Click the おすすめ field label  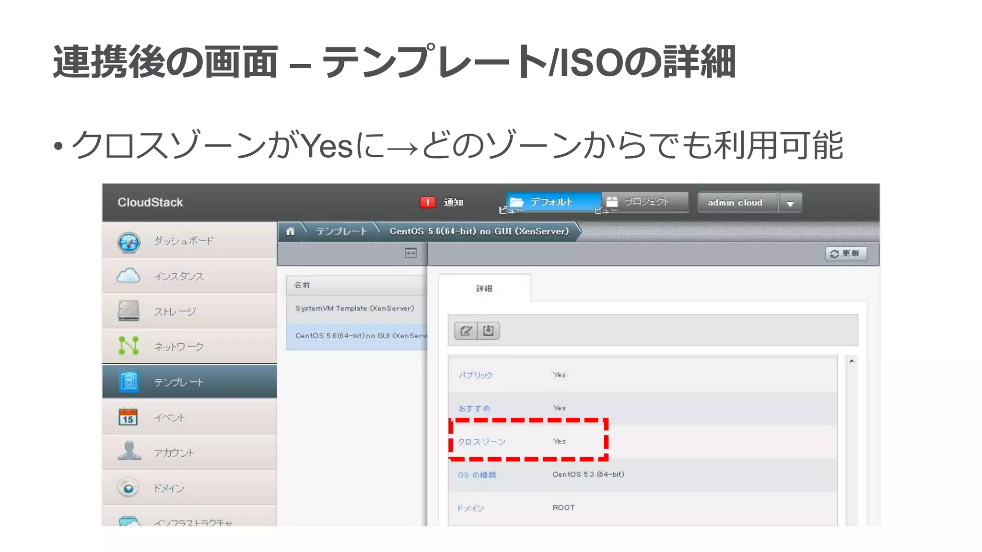tap(474, 408)
